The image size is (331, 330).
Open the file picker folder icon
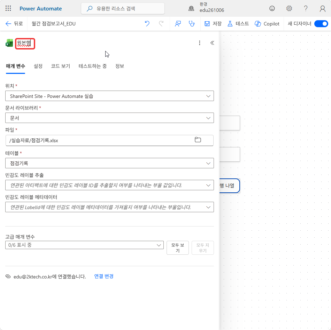pyautogui.click(x=198, y=140)
